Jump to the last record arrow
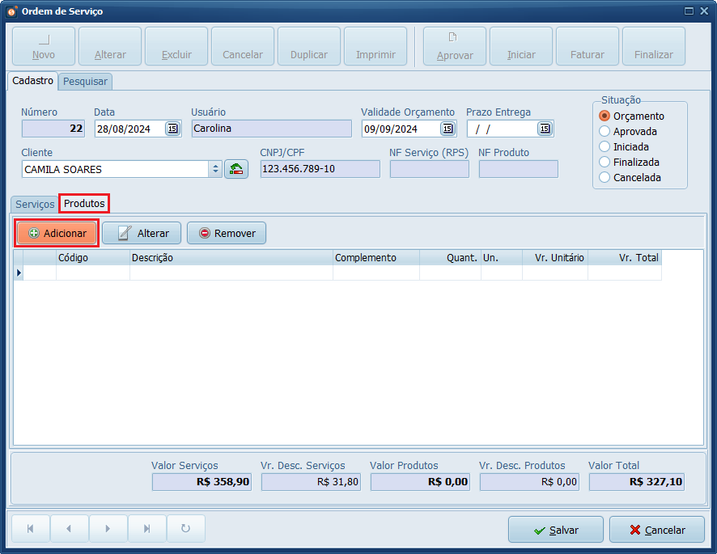Screen dimensions: 717x554 click(x=147, y=529)
